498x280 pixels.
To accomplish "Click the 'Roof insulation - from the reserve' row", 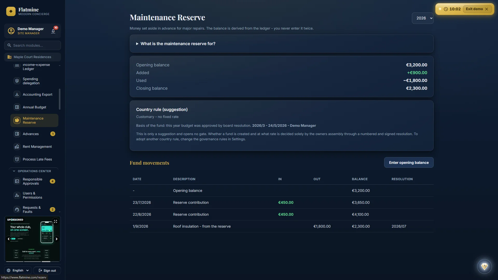I will coord(281,226).
